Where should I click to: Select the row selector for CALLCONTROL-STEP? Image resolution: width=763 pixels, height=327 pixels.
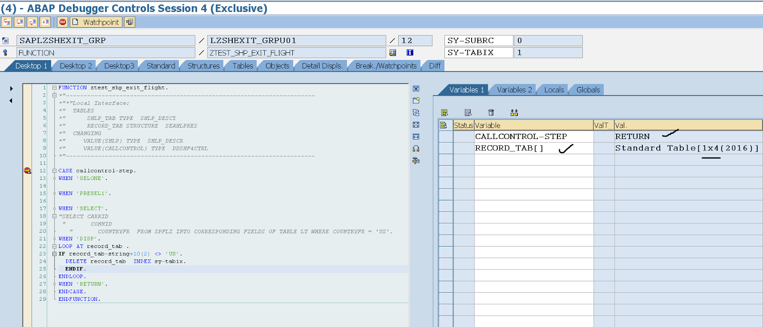tap(445, 137)
